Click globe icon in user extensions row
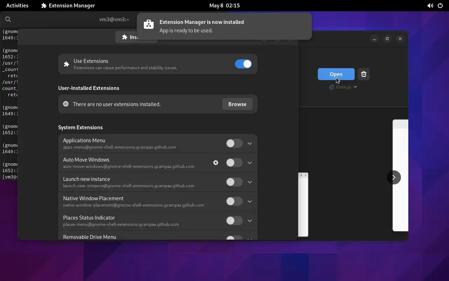The image size is (449, 281). (66, 104)
